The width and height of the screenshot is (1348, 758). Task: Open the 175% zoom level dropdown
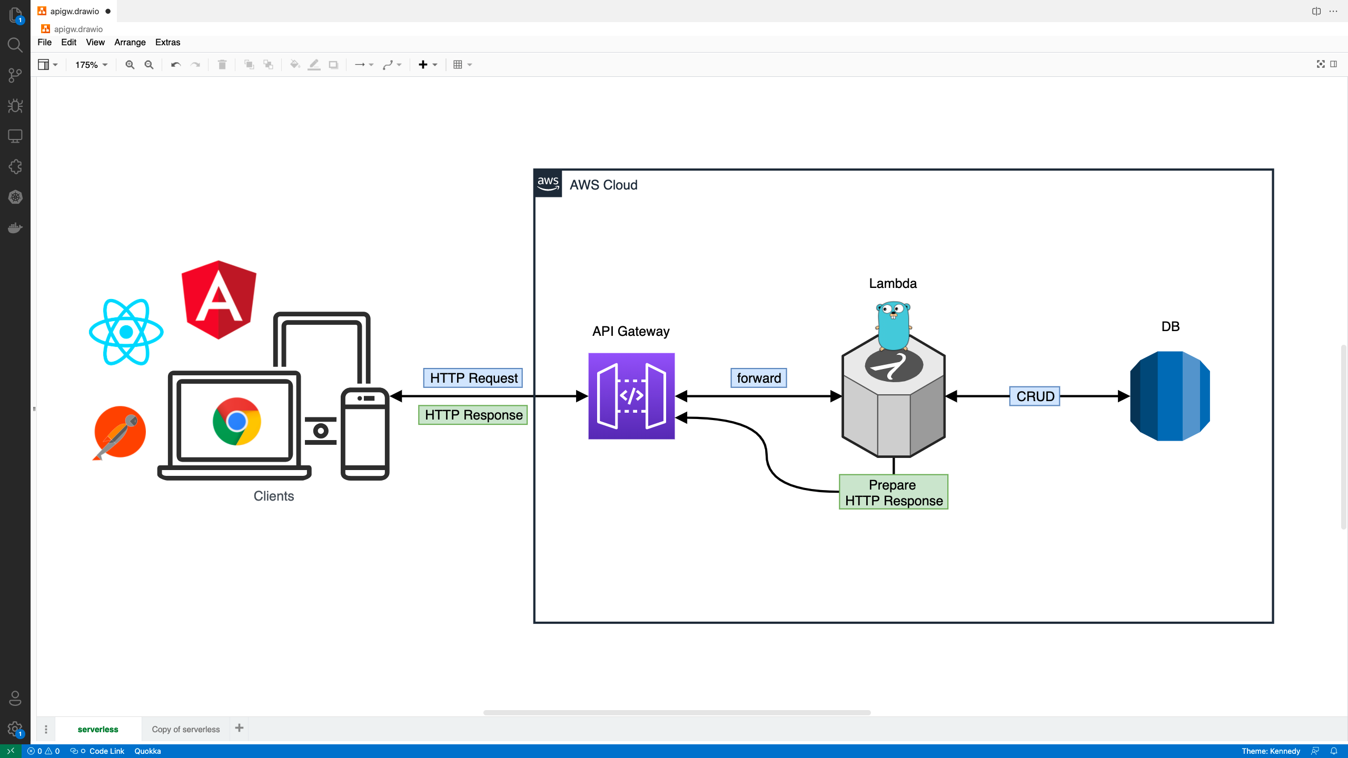pos(91,65)
